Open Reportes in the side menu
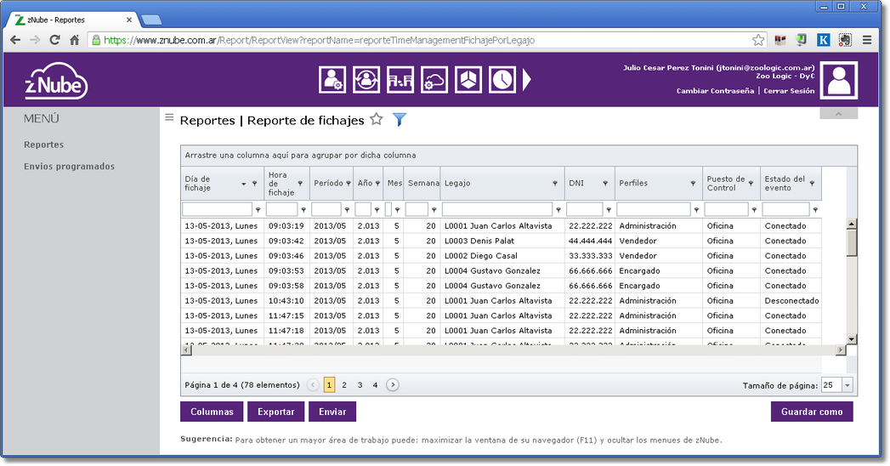This screenshot has height=466, width=890. pos(44,145)
